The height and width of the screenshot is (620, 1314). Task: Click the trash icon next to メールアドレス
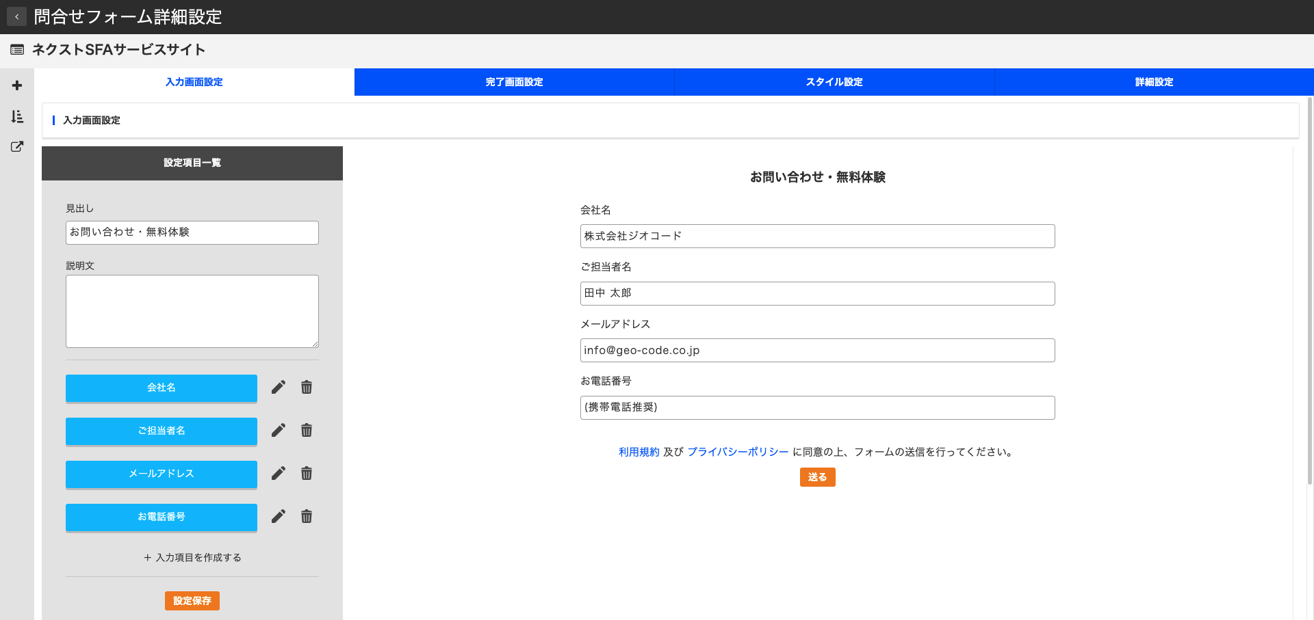tap(306, 473)
